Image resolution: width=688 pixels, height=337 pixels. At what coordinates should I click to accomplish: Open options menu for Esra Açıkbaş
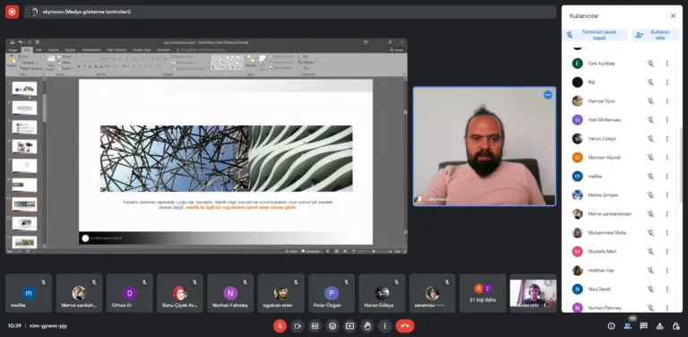(x=666, y=63)
